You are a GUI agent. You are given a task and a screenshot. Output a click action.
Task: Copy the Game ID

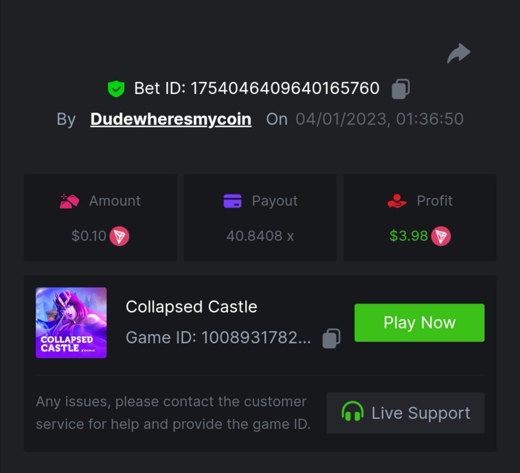[331, 338]
